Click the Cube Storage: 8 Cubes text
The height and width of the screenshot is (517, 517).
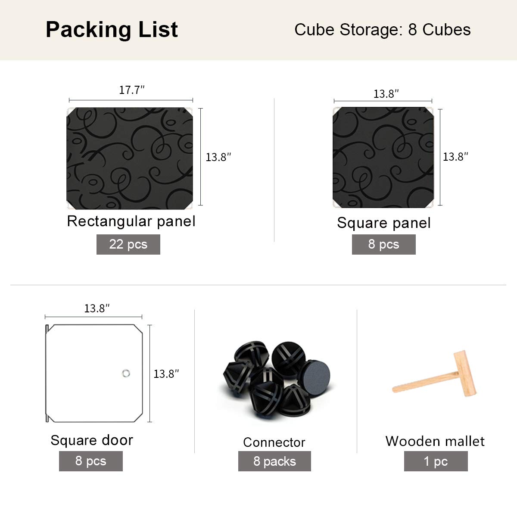(x=383, y=30)
